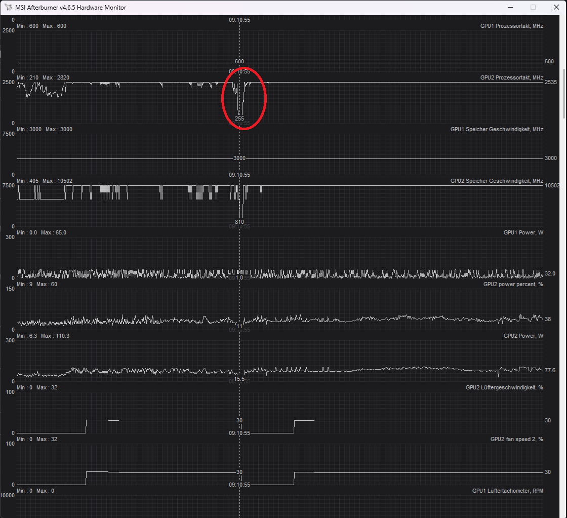The width and height of the screenshot is (567, 518).
Task: Click the Min : 9 Max : 60 readout
Action: click(x=37, y=285)
